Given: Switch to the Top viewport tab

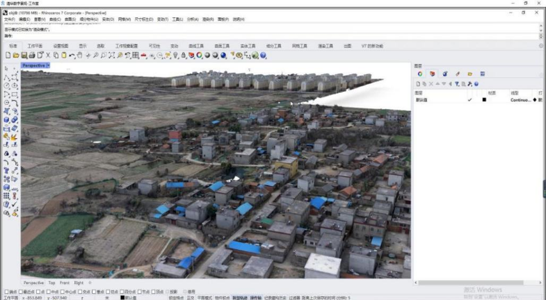Looking at the screenshot, I should [51, 283].
